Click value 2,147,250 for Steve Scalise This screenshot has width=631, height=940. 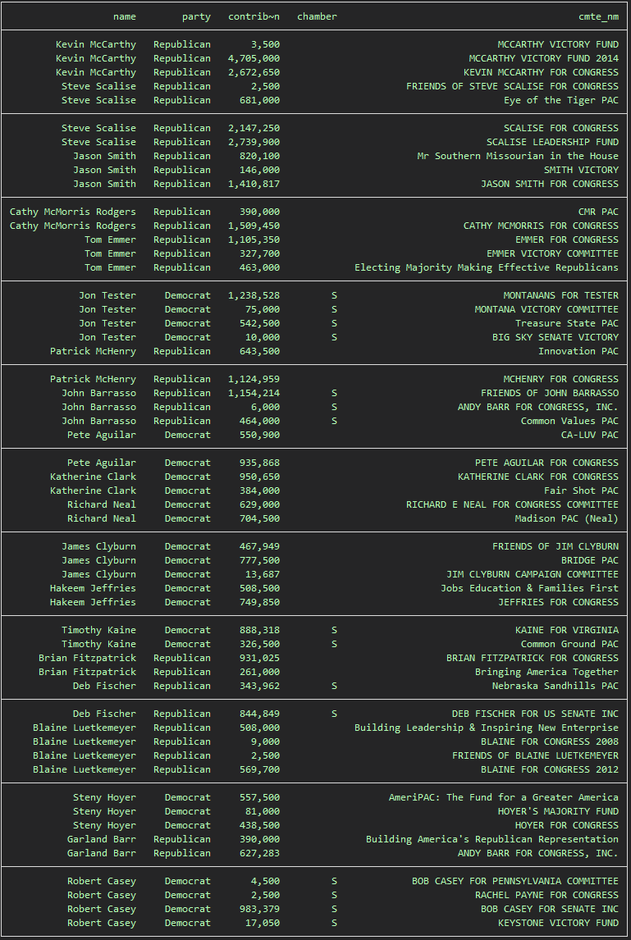coord(254,128)
